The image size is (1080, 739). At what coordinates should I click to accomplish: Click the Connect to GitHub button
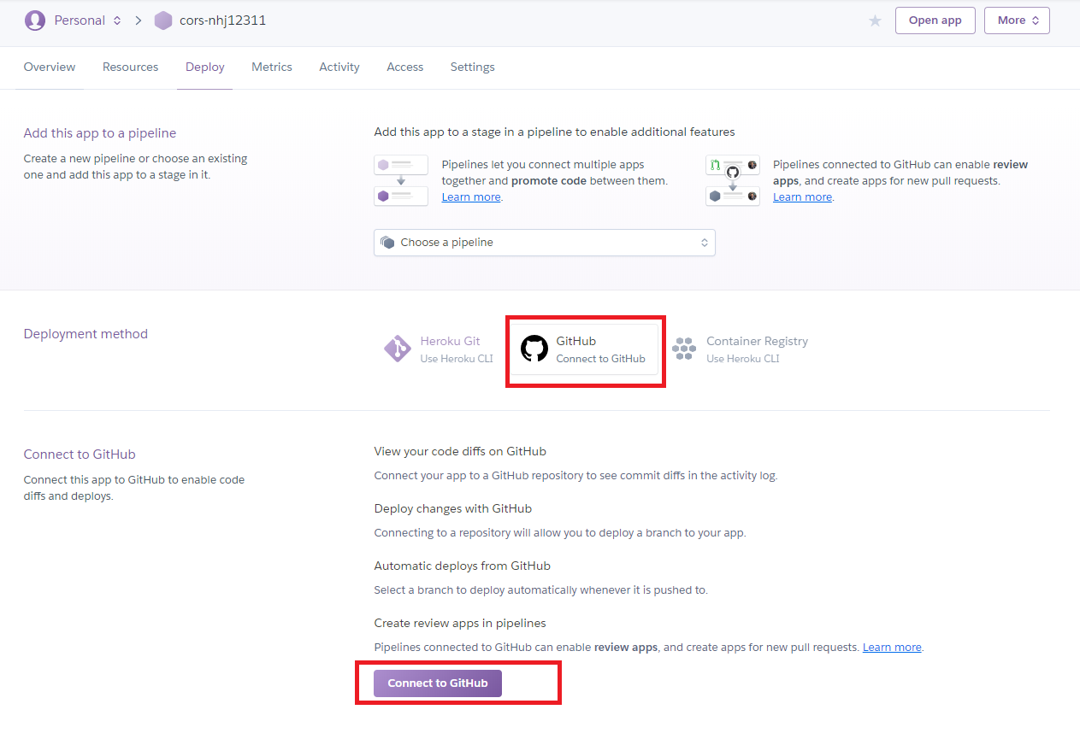438,683
